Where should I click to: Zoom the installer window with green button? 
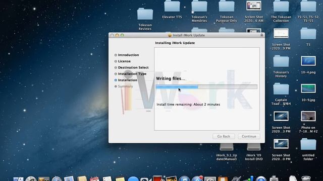[122, 35]
